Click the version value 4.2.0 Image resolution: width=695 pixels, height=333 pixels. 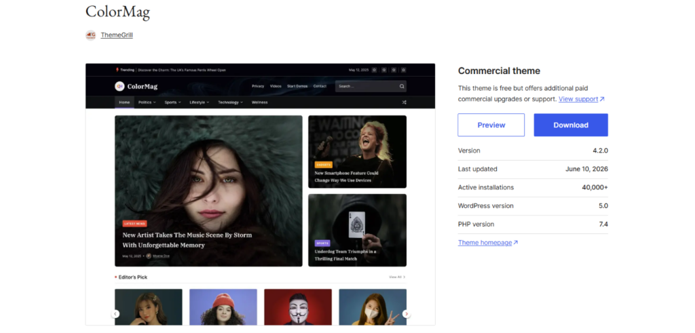pyautogui.click(x=600, y=151)
